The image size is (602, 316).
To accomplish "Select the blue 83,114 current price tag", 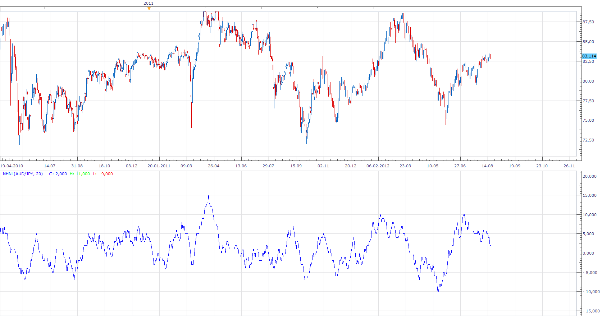I will [589, 56].
